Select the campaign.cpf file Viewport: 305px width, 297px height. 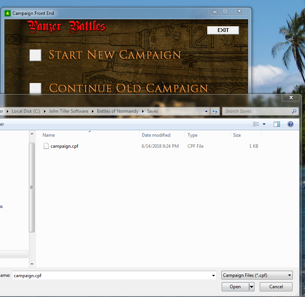click(64, 146)
